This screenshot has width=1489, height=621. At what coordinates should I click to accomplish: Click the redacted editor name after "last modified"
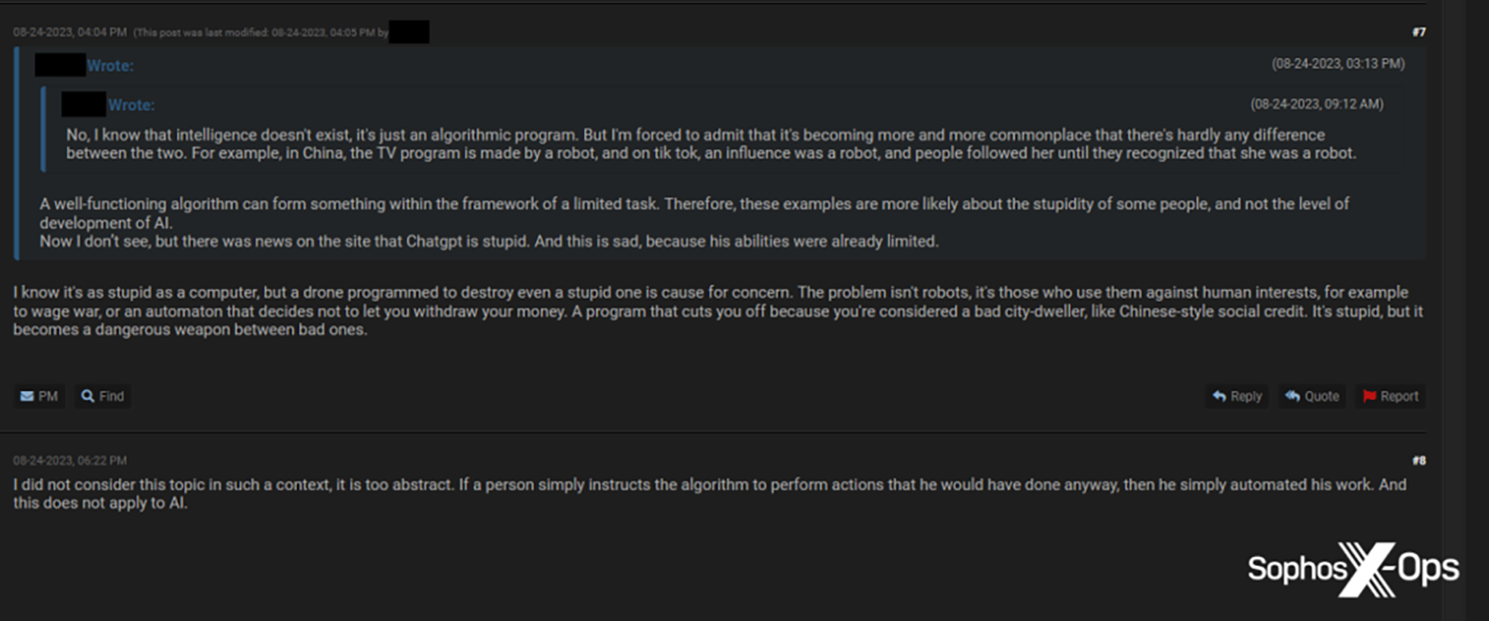point(408,33)
